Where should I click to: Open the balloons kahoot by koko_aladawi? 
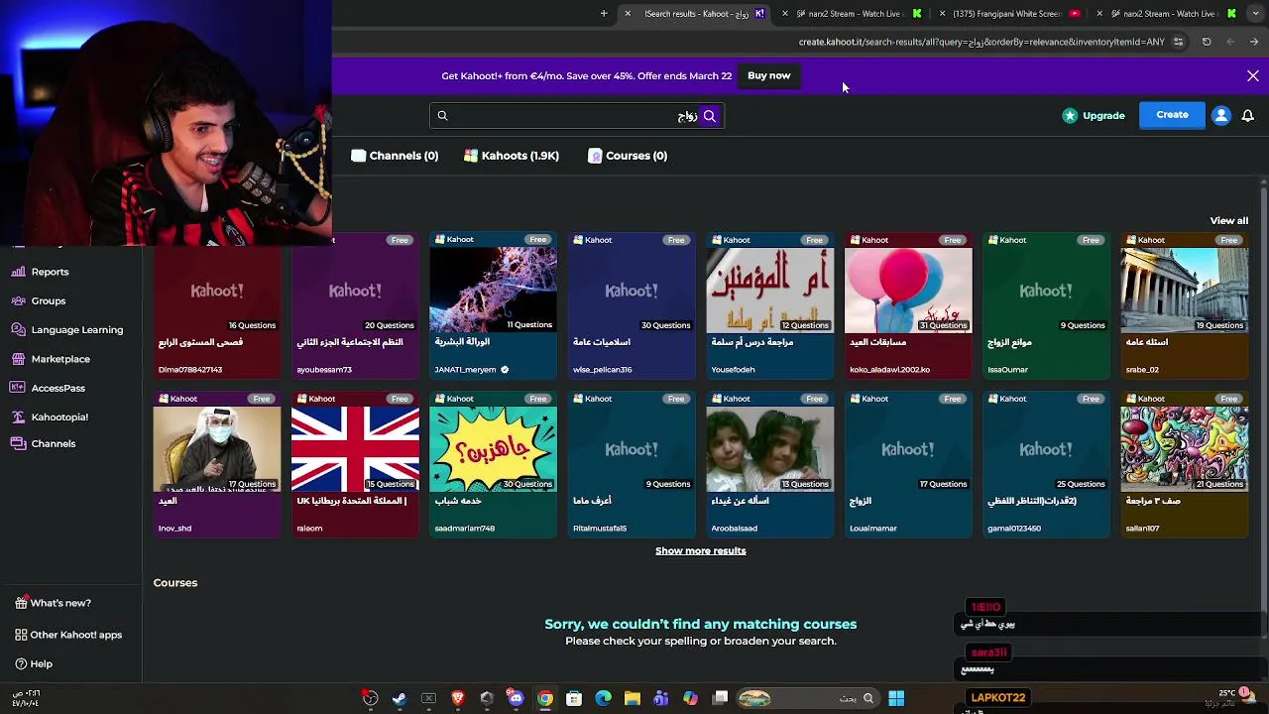click(x=908, y=305)
